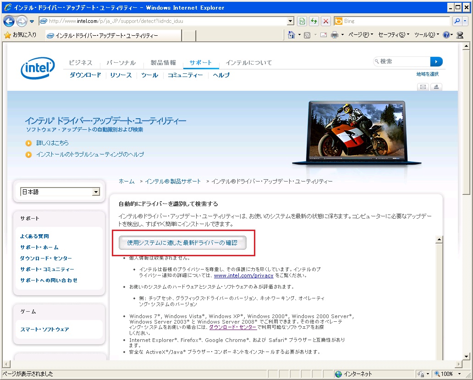Click the よくある質問 sidebar link

[34, 237]
